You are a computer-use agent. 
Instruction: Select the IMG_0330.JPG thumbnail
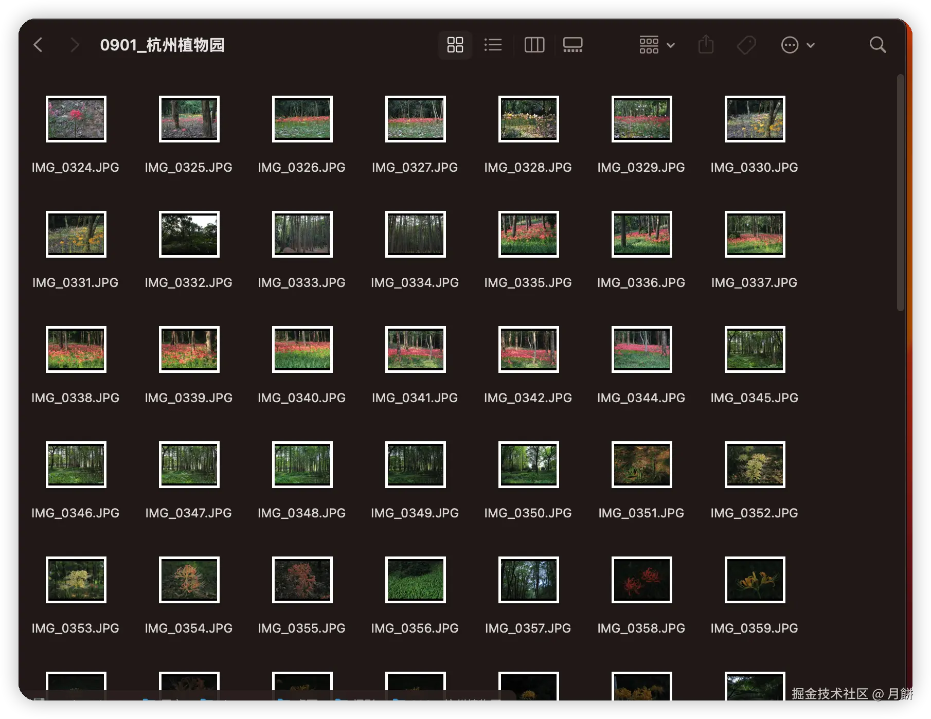click(x=755, y=119)
